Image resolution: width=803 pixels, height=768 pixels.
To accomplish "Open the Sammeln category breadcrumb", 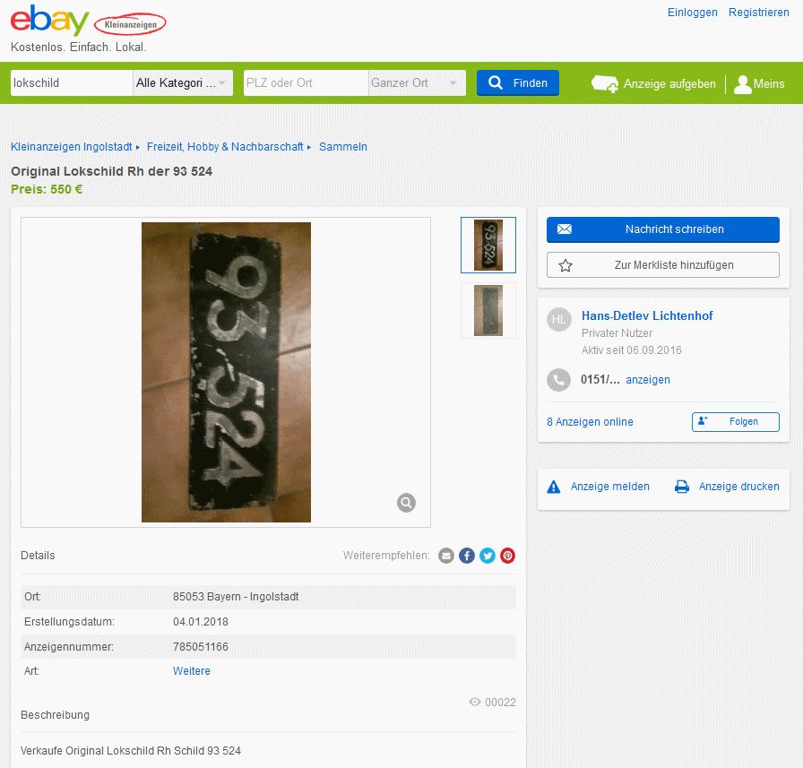I will 343,147.
